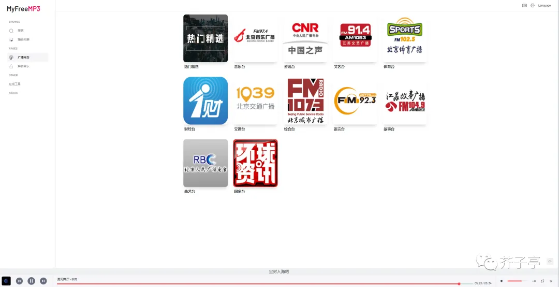Click the 体育台 category label
559x287 pixels.
(x=389, y=67)
